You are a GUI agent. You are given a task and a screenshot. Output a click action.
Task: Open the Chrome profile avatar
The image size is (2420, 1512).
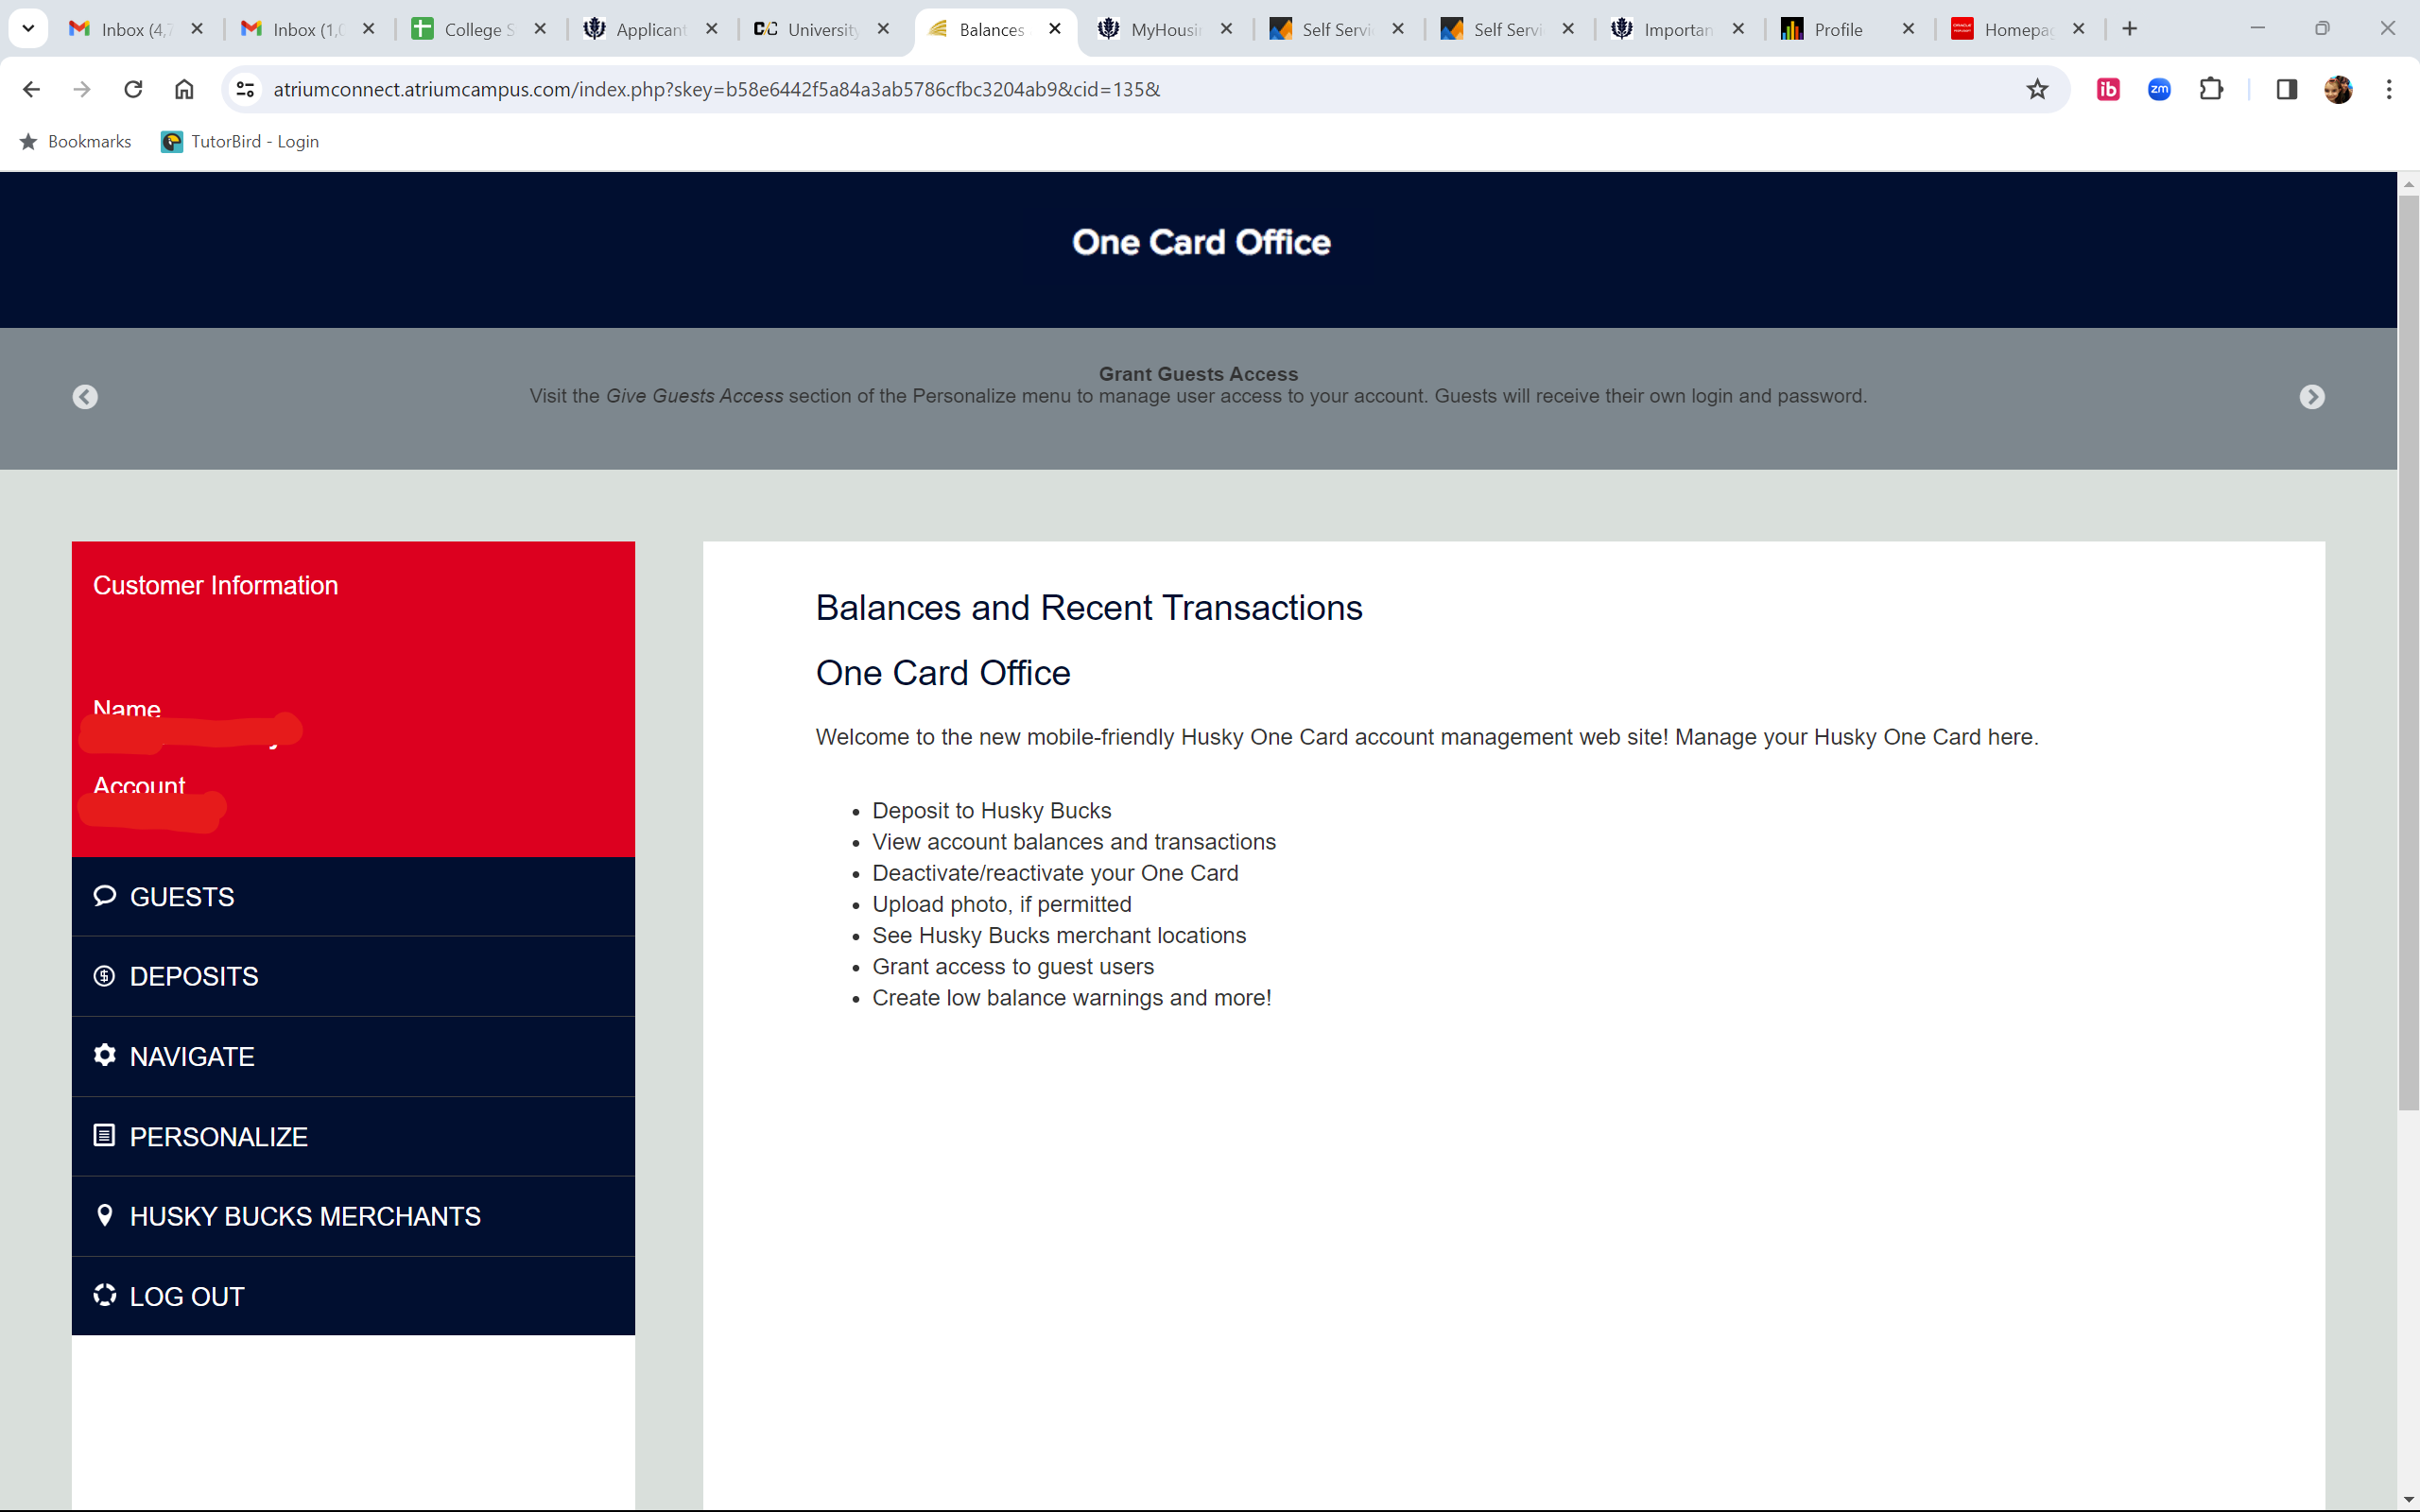[2338, 89]
